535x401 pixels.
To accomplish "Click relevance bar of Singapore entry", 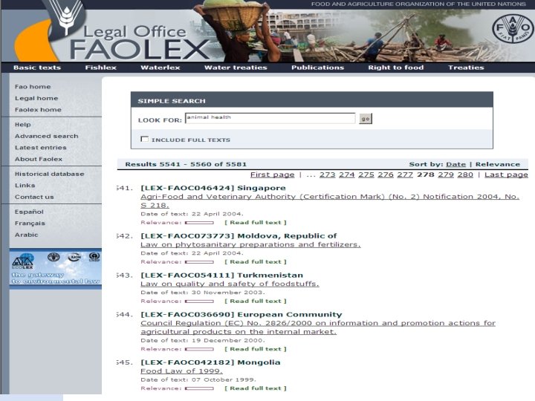I will [199, 223].
